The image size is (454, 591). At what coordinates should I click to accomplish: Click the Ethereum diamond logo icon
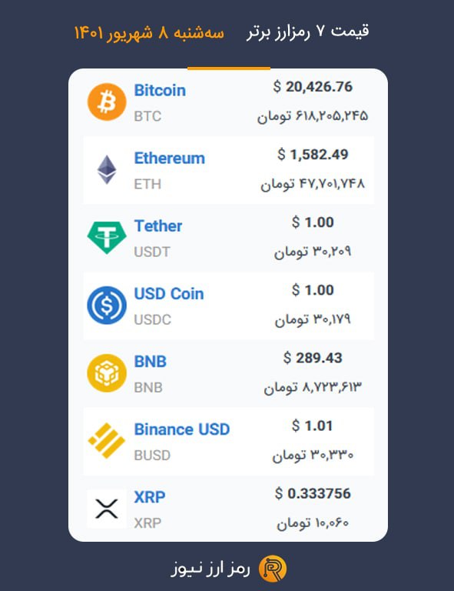pos(107,169)
